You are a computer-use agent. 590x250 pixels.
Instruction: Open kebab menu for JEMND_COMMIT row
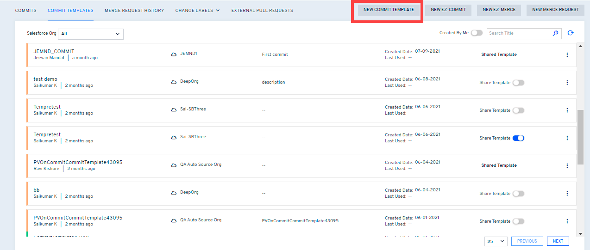567,55
